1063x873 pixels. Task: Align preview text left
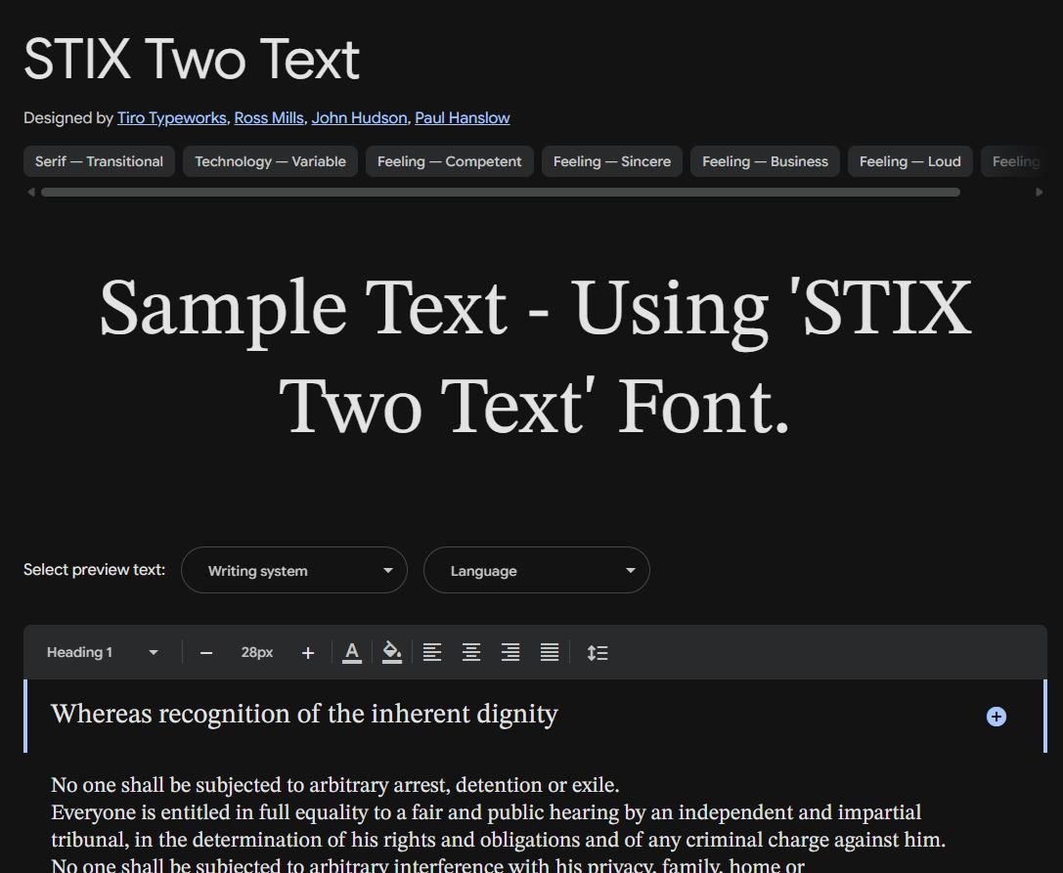[432, 653]
